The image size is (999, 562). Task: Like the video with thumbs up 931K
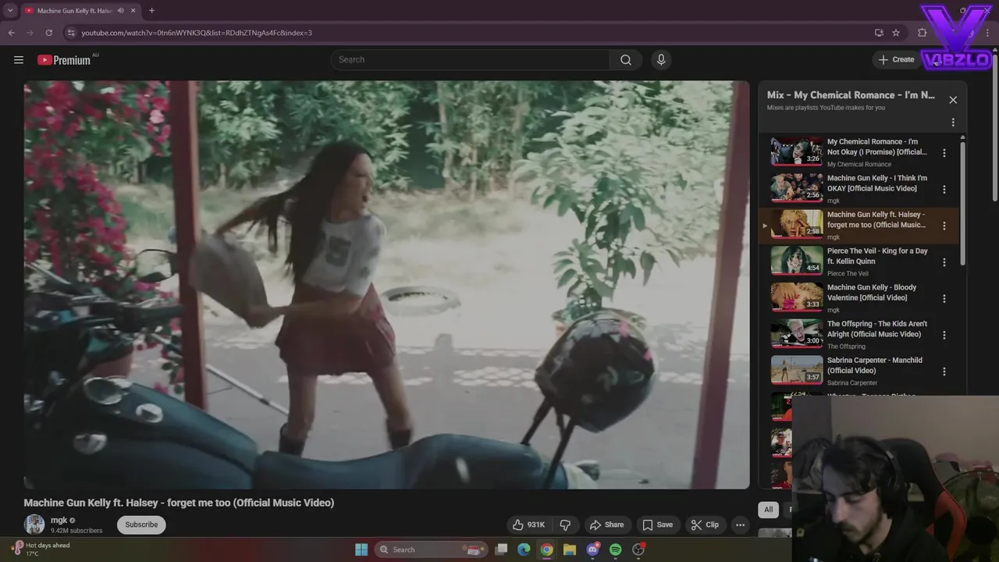click(x=528, y=525)
